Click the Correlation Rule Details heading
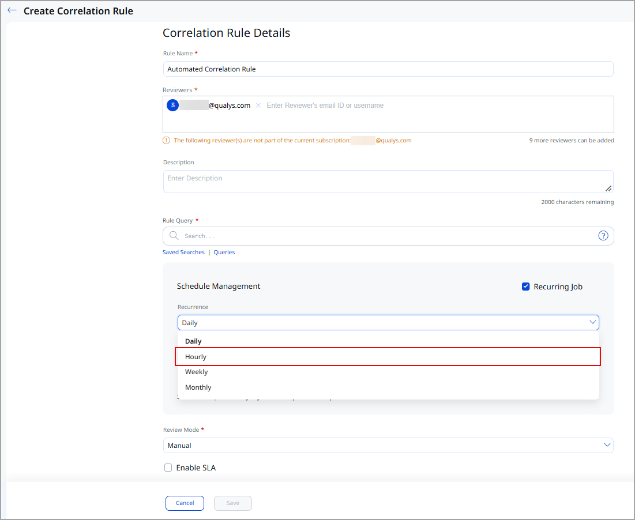The image size is (635, 520). (x=227, y=33)
